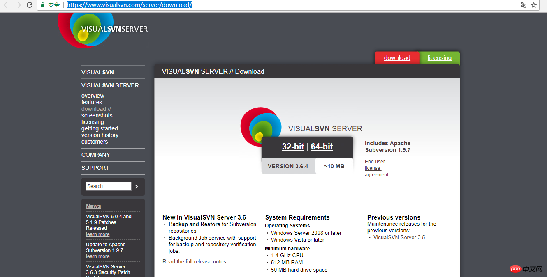Screen dimensions: 547x277
Task: Select download // sidebar item
Action: [x=96, y=109]
